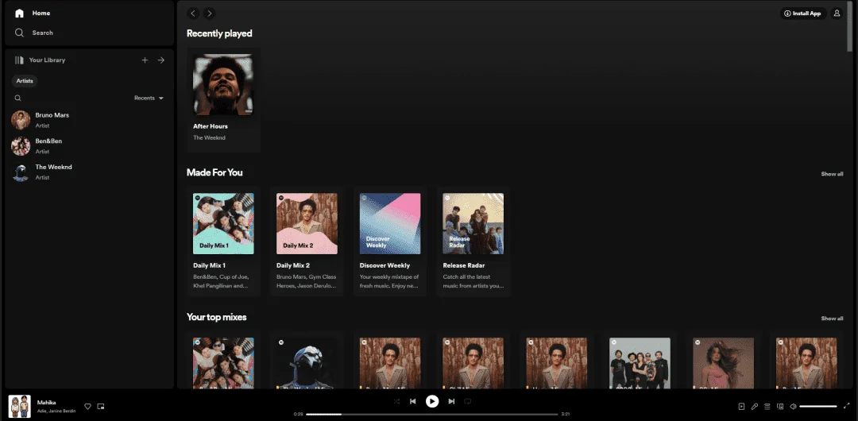Adjust the volume slider
Viewport: 858px width, 421px height.
[818, 406]
